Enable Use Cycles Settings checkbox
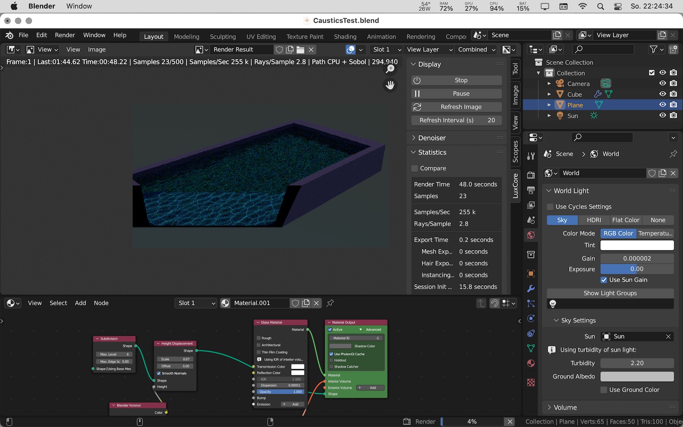 tap(550, 207)
